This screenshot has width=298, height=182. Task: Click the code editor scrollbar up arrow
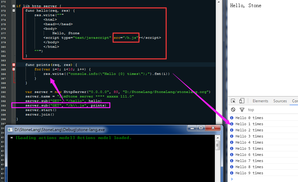219,2
